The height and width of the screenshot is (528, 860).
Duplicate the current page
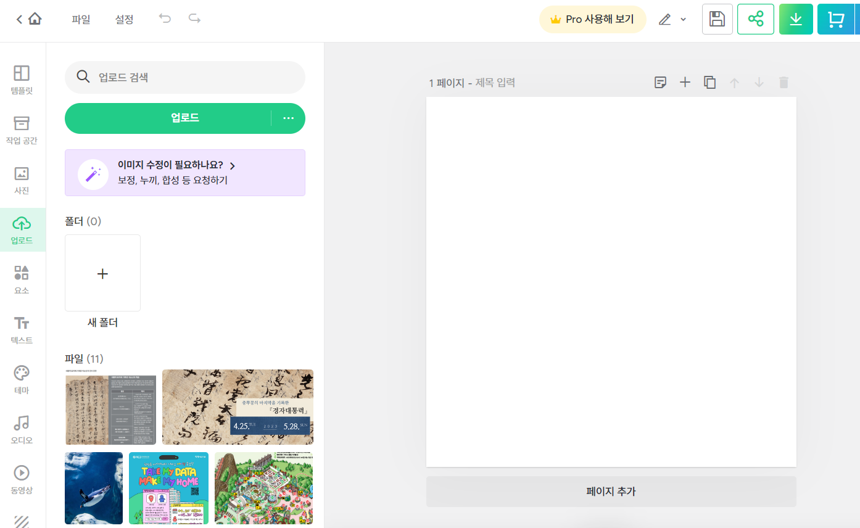click(x=709, y=82)
